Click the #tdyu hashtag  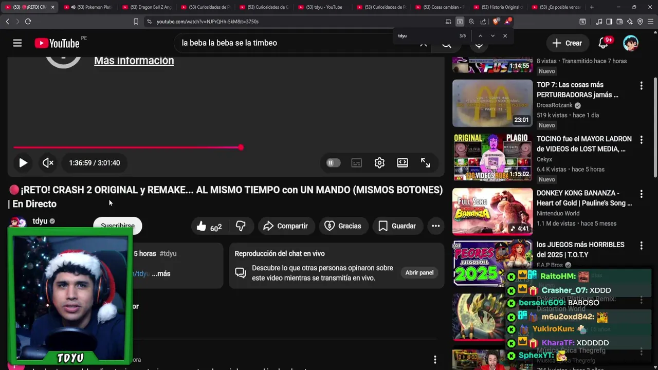(x=168, y=253)
